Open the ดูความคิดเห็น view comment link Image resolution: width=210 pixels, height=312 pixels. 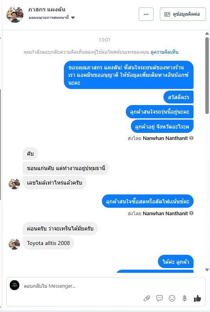coord(164,52)
